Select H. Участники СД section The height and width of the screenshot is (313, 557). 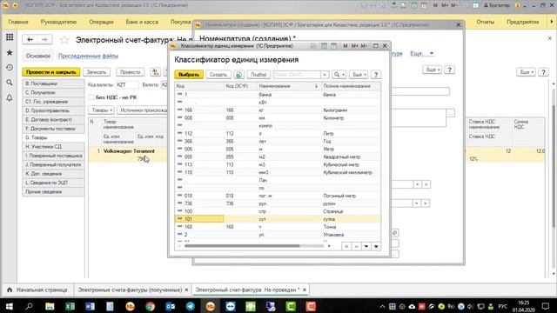[53, 147]
